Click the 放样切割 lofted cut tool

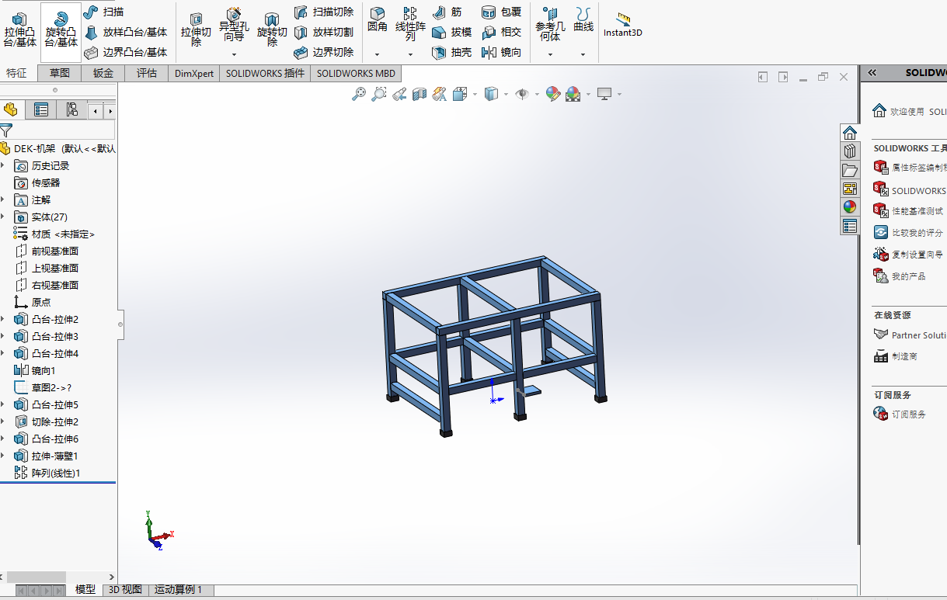tap(324, 32)
